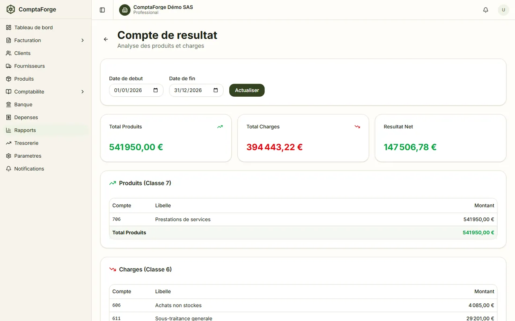Click the Total Produits row in the table
The width and height of the screenshot is (515, 321).
pos(303,233)
